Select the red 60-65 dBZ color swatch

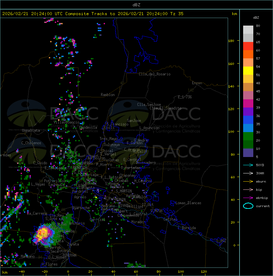248,46
